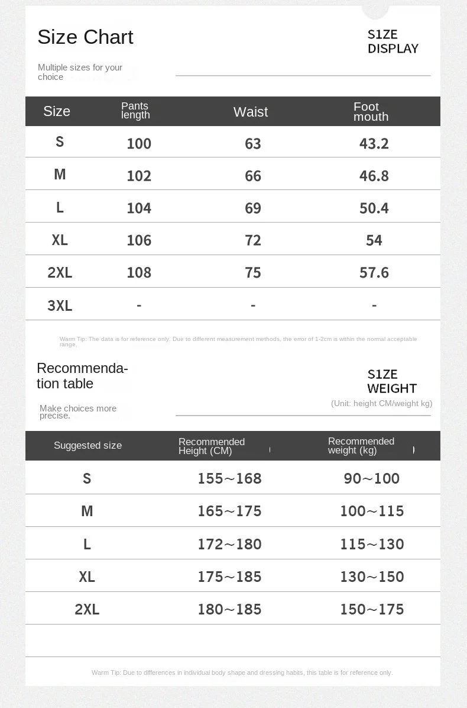Click the SIZE WEIGHT label
The height and width of the screenshot is (708, 467).
pos(392,381)
